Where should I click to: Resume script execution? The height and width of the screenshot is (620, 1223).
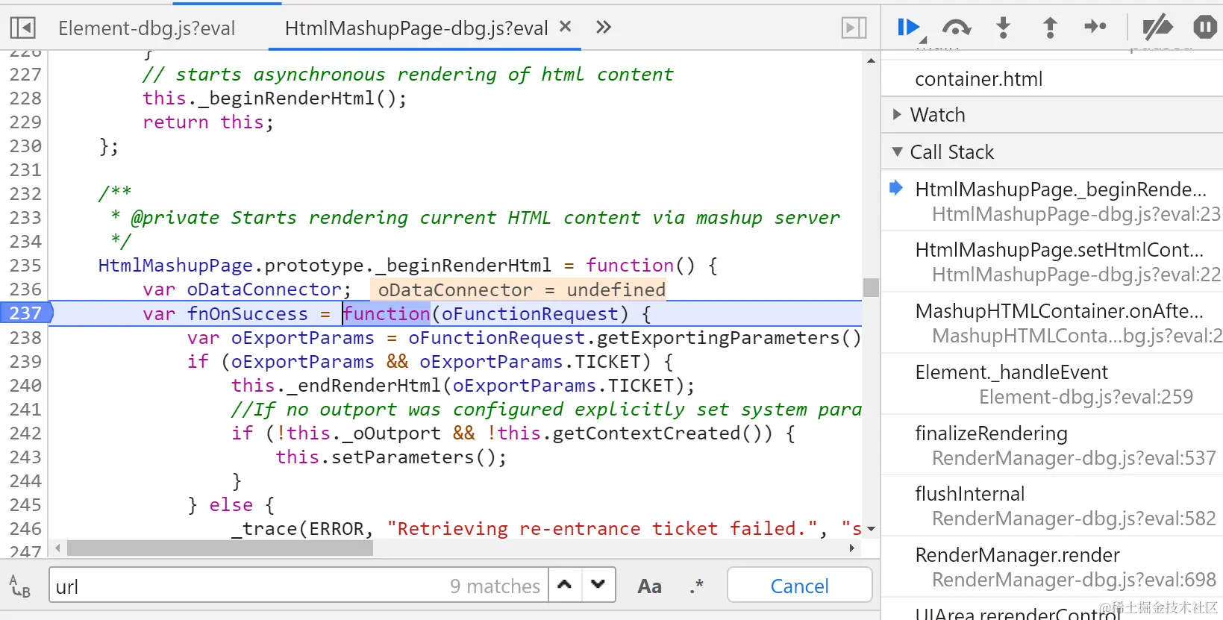[910, 28]
